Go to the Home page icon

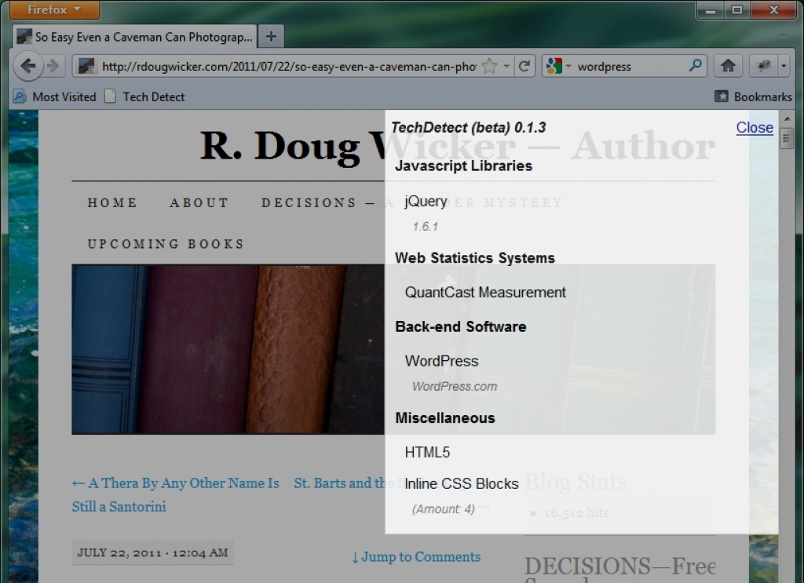[x=728, y=66]
